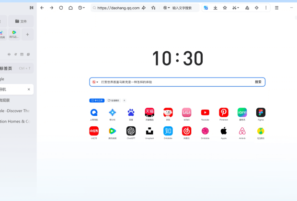The height and width of the screenshot is (201, 297).
Task: Bookmark this page with the address bar star
Action: pyautogui.click(x=153, y=8)
